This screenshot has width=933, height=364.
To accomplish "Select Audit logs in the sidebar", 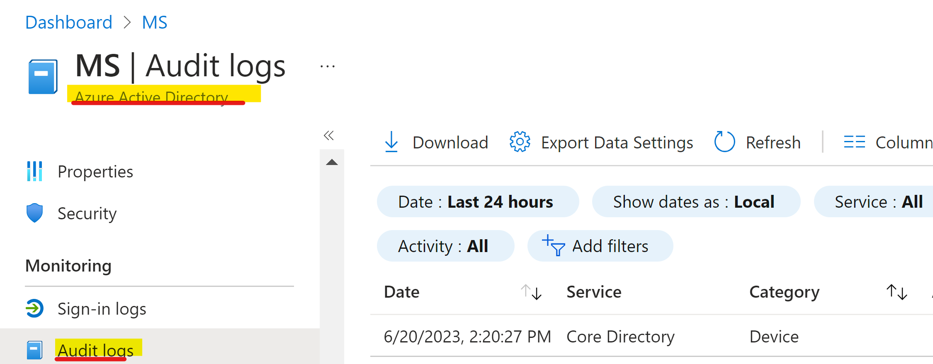I will coord(96,351).
